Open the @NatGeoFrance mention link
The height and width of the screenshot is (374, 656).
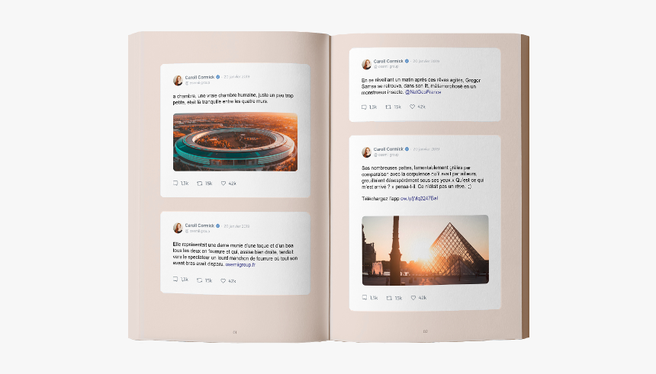[423, 92]
